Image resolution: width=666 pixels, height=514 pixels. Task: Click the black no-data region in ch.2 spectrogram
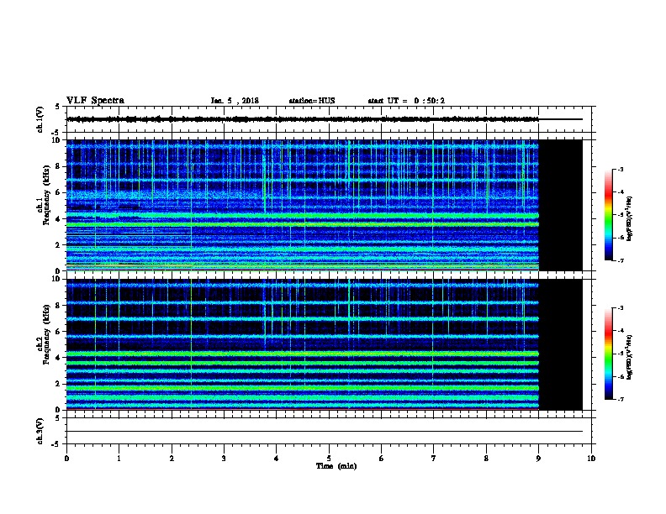tap(561, 344)
